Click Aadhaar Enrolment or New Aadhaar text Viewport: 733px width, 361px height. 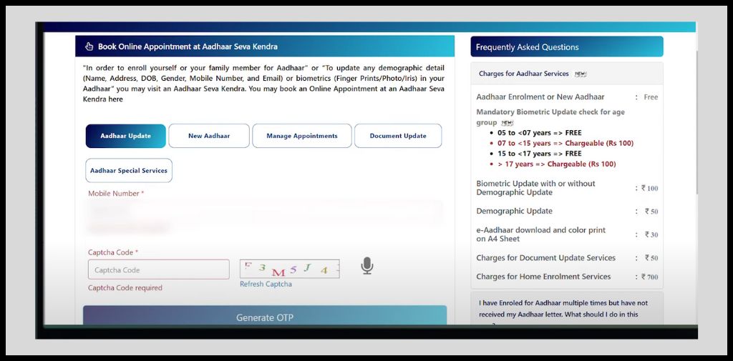tap(540, 97)
